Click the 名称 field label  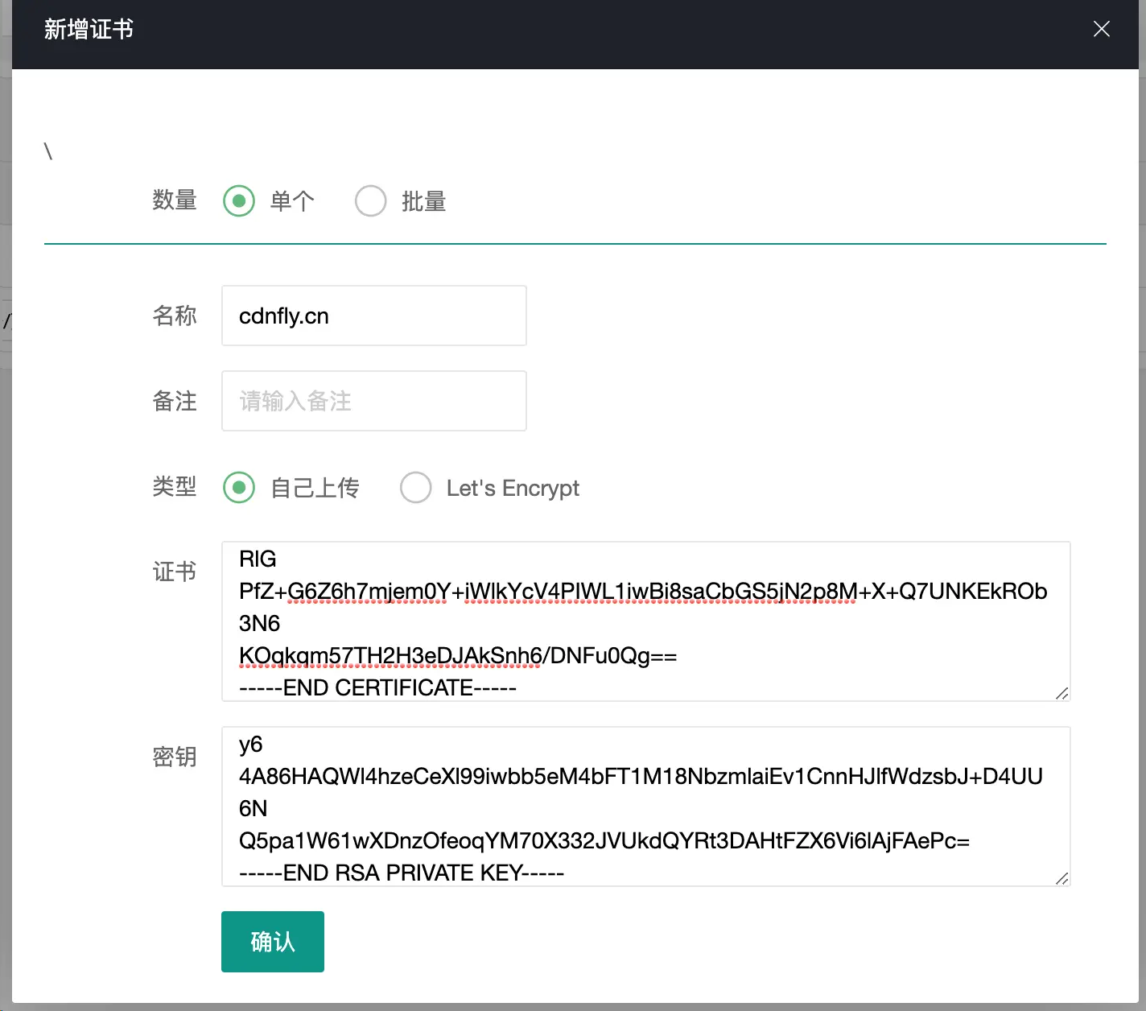(175, 316)
